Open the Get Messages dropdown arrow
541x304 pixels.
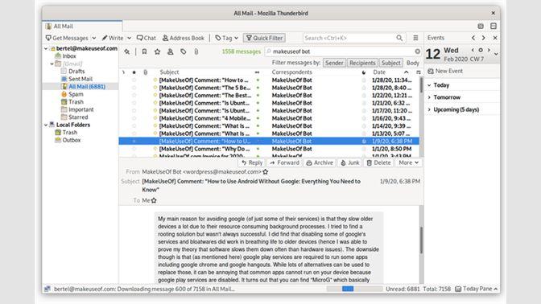click(x=94, y=38)
